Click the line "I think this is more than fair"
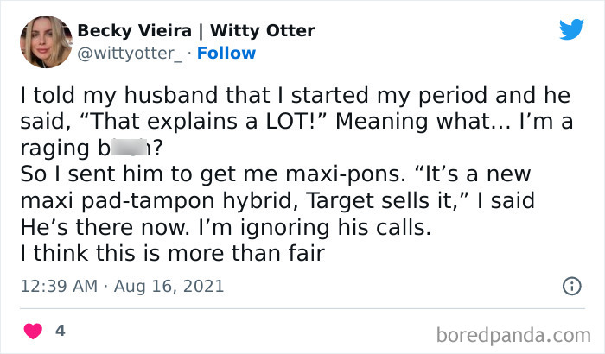Image resolution: width=605 pixels, height=354 pixels. (165, 251)
